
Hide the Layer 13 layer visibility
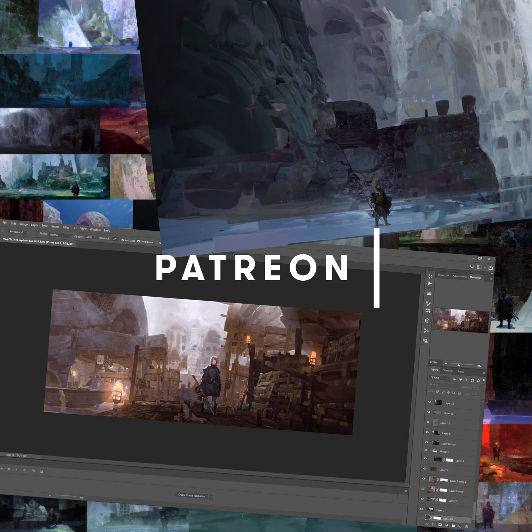429,412
